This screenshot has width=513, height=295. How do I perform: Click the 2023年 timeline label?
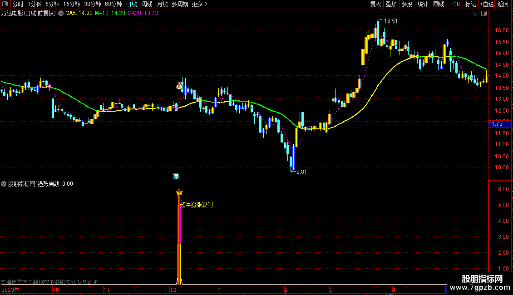click(x=10, y=290)
